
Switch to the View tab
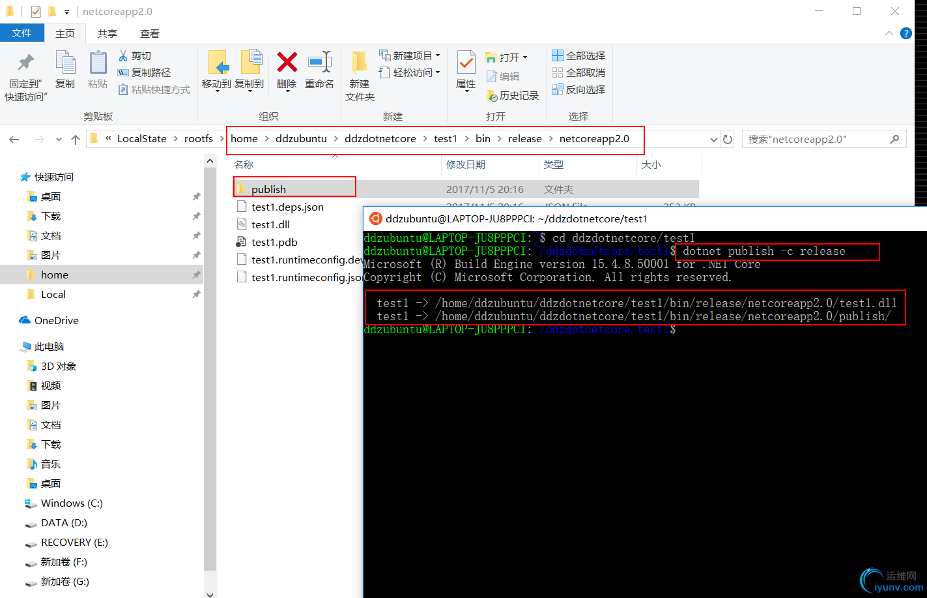point(150,34)
